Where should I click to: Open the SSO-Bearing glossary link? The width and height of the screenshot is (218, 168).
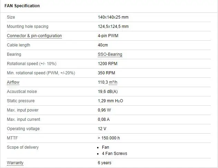(x=110, y=54)
